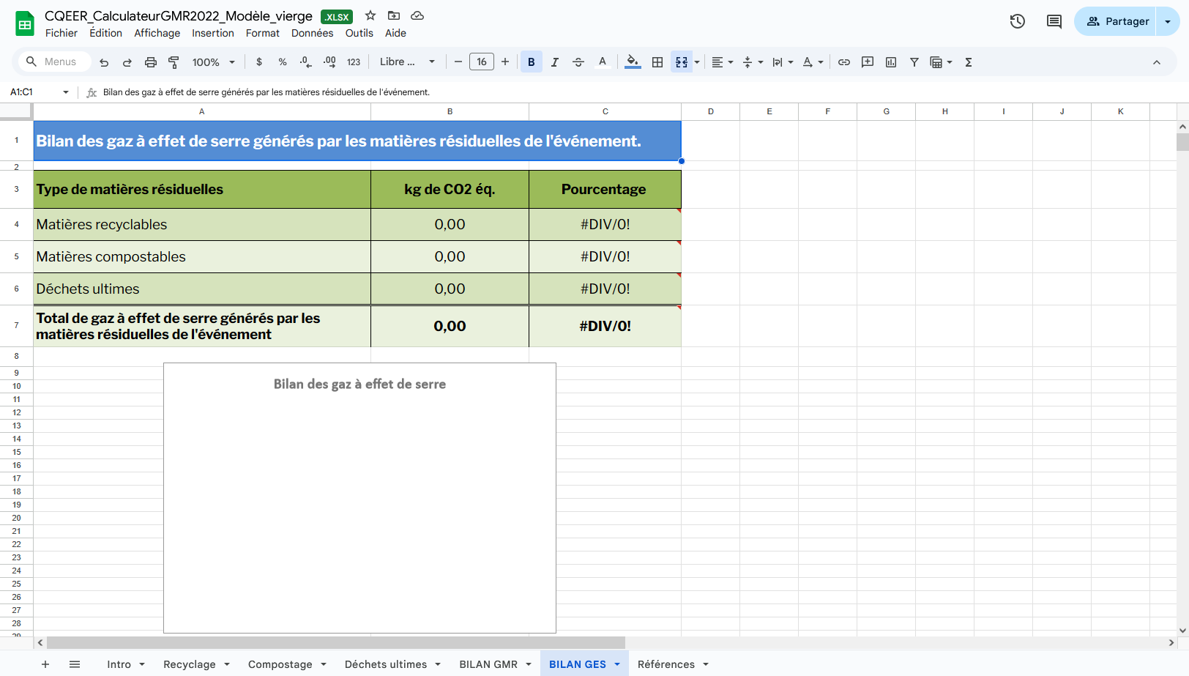Decrease decimal places icon
The width and height of the screenshot is (1189, 676).
point(306,62)
